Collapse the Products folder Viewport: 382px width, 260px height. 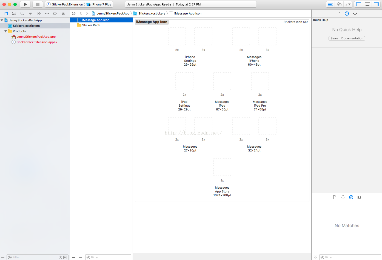(5, 31)
